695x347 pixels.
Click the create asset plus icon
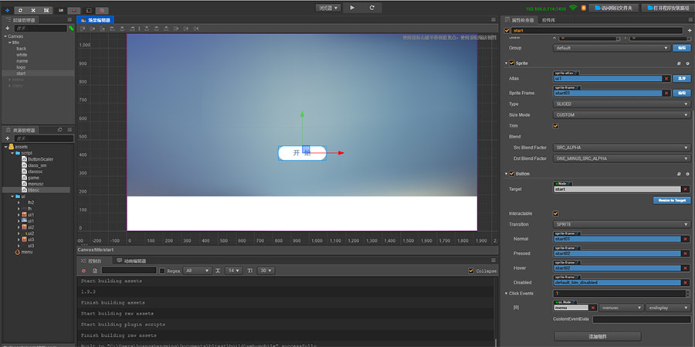tap(7, 138)
